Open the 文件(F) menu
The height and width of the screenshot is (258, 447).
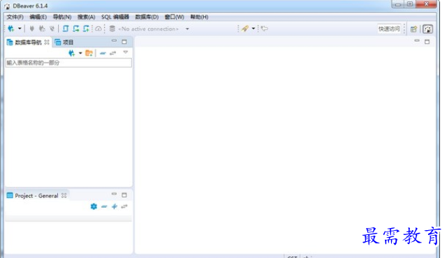(15, 17)
